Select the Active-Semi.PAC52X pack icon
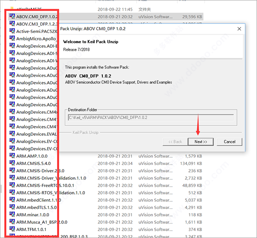 click(12, 31)
